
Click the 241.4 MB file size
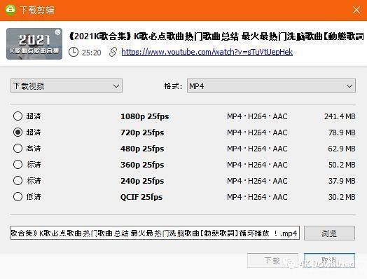tap(340, 116)
